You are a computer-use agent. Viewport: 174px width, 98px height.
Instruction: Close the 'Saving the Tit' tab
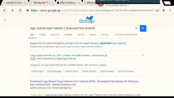pos(52,3)
